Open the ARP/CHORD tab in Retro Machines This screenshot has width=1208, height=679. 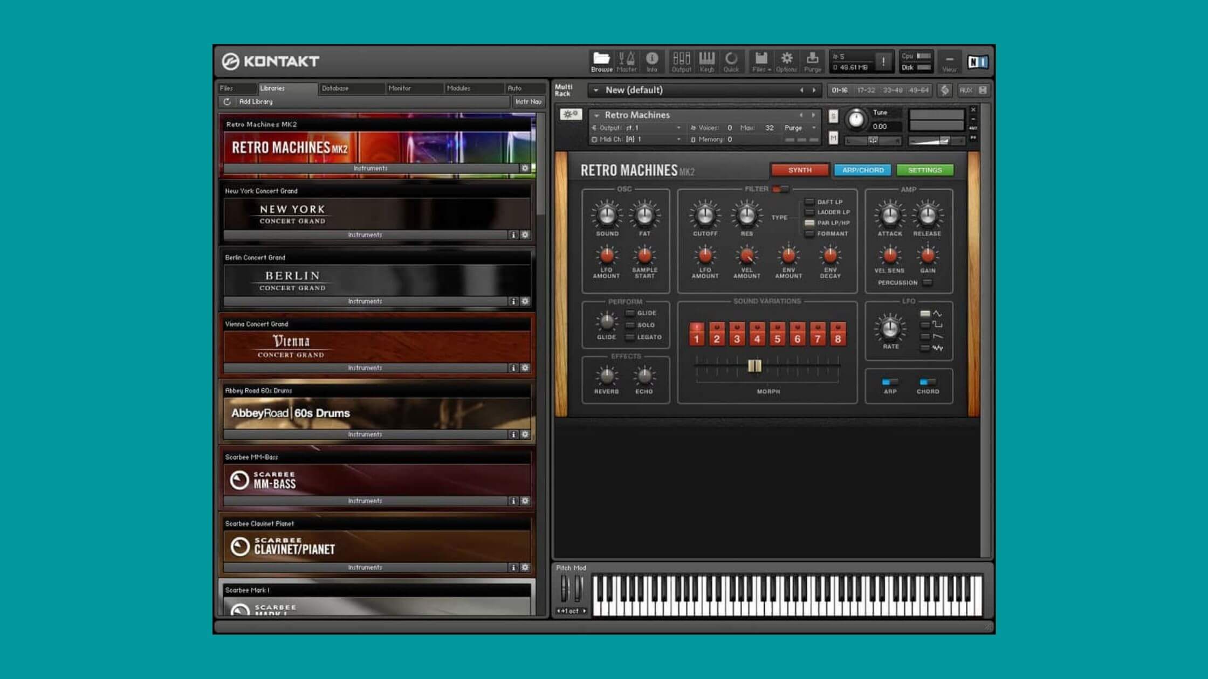[864, 170]
